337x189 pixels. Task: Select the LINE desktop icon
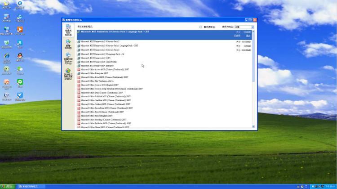click(x=20, y=83)
